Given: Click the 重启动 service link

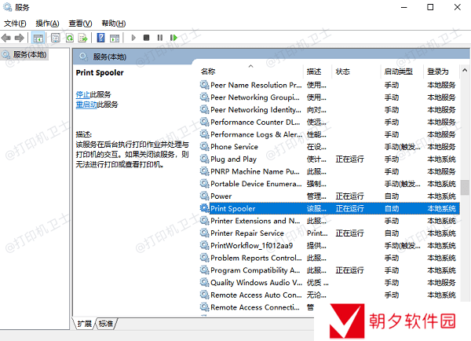Looking at the screenshot, I should 86,104.
